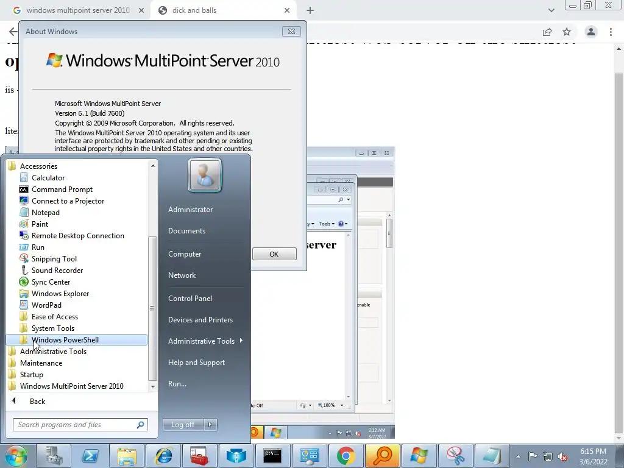Open Help and Support

(x=196, y=363)
